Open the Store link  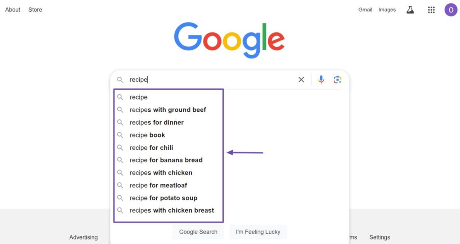35,10
